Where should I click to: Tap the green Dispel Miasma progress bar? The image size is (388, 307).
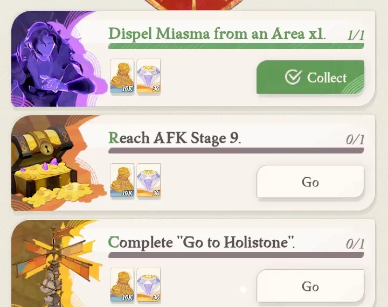tap(236, 46)
